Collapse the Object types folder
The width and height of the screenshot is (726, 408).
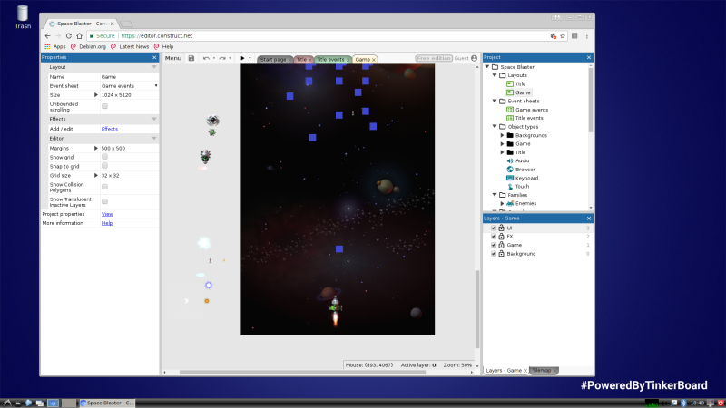coord(495,126)
